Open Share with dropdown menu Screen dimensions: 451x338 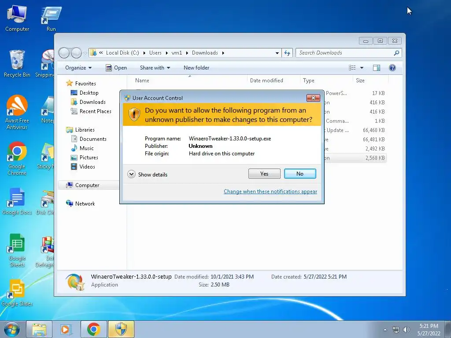[x=155, y=68]
